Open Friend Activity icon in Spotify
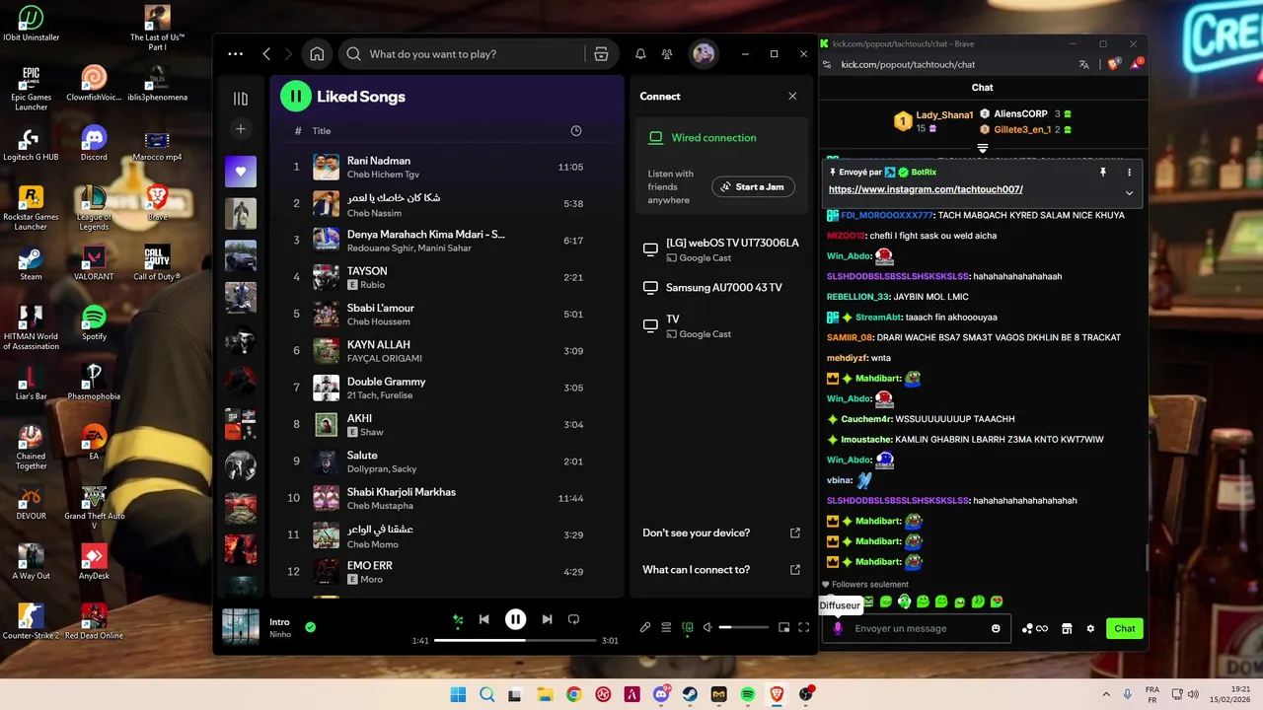 pyautogui.click(x=667, y=54)
